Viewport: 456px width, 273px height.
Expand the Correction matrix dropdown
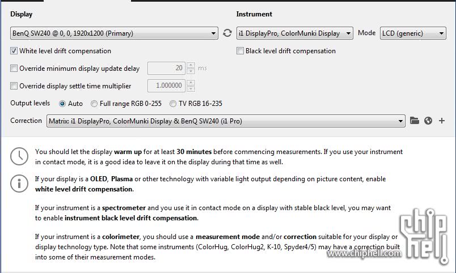coord(226,121)
